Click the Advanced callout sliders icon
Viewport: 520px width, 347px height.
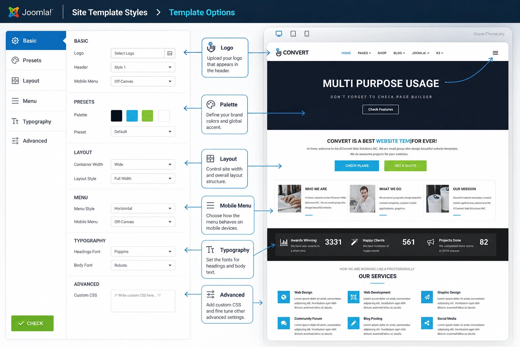click(x=211, y=294)
